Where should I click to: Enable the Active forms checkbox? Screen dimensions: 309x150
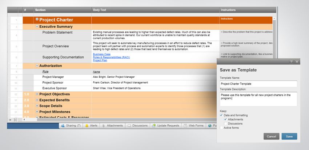tap(221, 128)
